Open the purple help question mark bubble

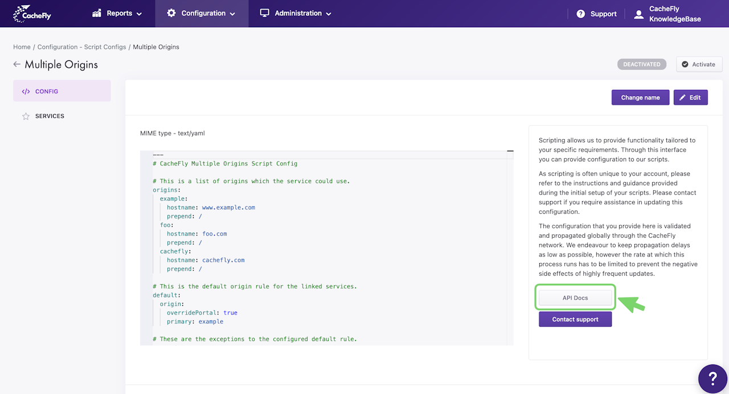(x=712, y=378)
